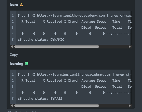
Task: Click horizontal scrollbar thumb of learn code block
Action: (57, 46)
